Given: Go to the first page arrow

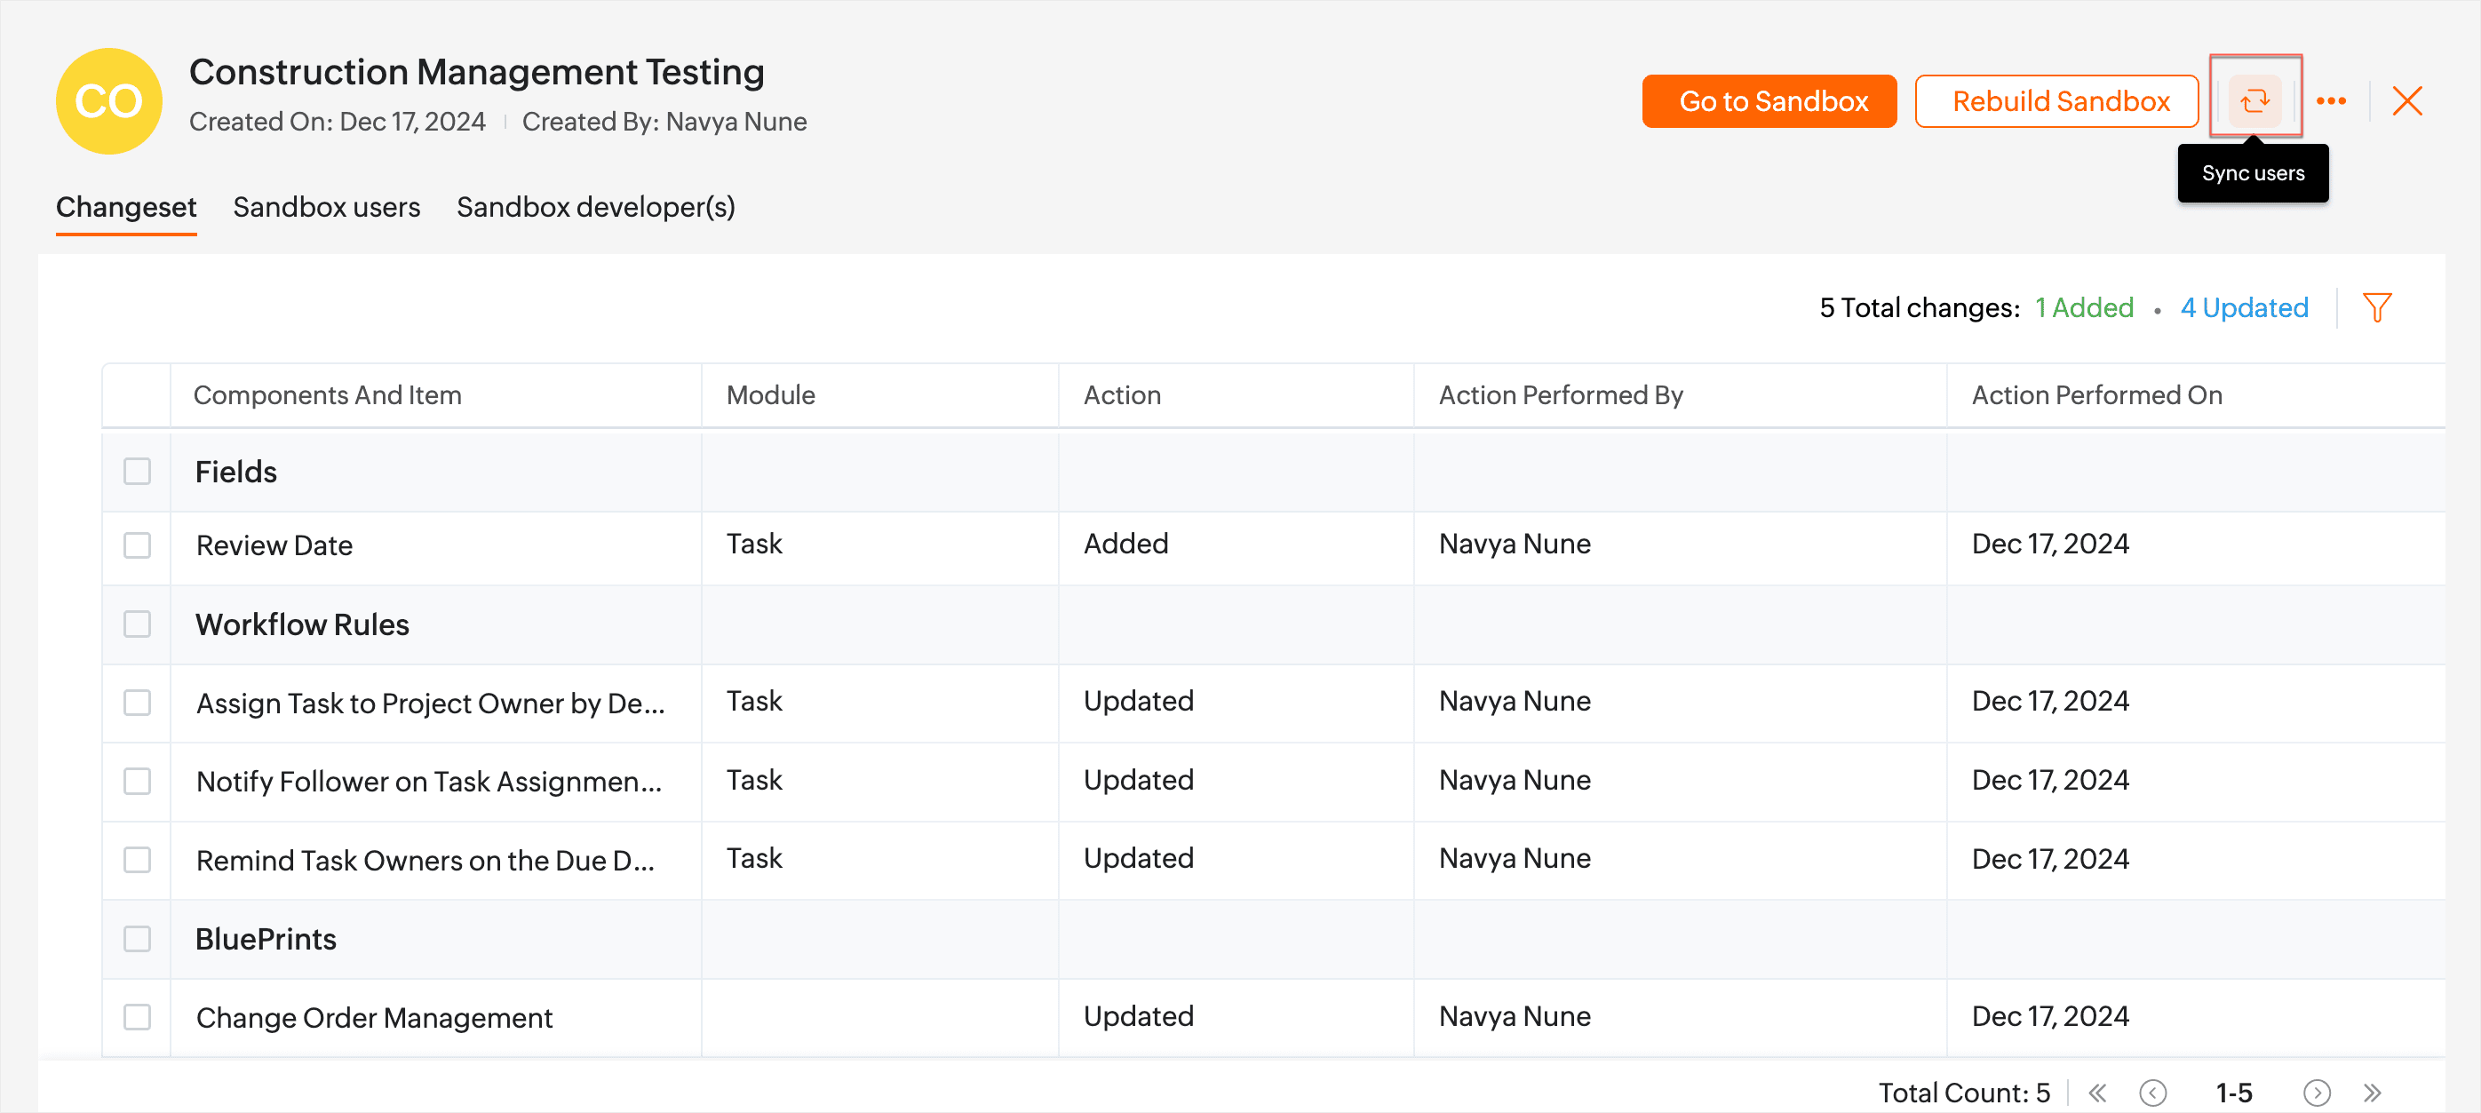Looking at the screenshot, I should [x=2096, y=1092].
